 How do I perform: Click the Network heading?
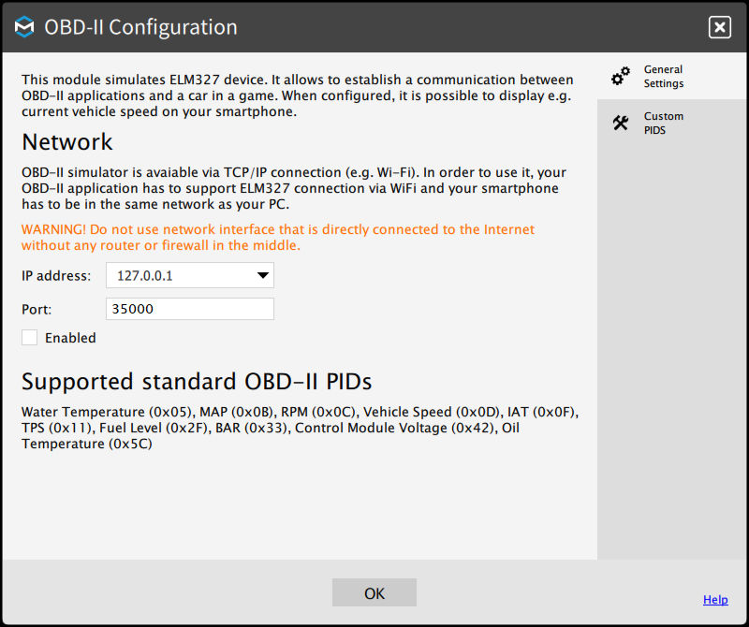pos(66,142)
